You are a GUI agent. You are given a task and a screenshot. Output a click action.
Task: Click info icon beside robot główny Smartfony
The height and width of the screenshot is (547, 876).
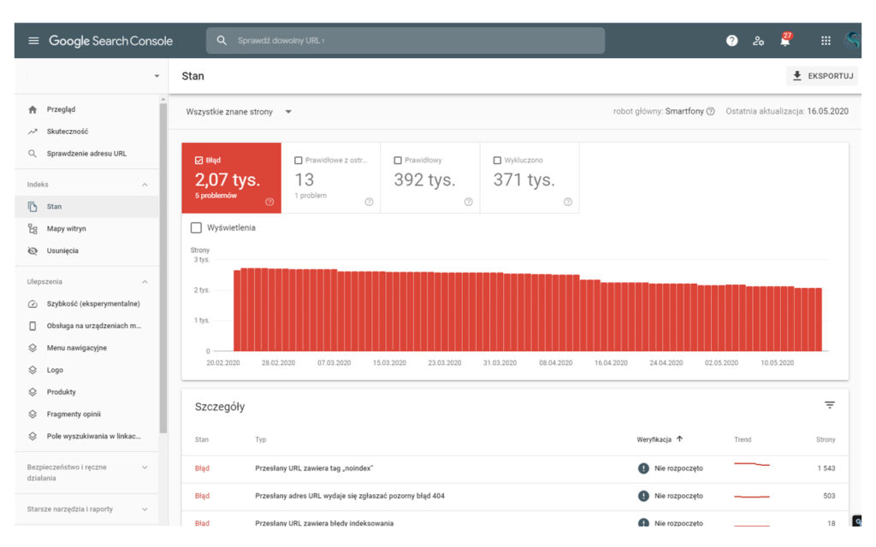(711, 112)
